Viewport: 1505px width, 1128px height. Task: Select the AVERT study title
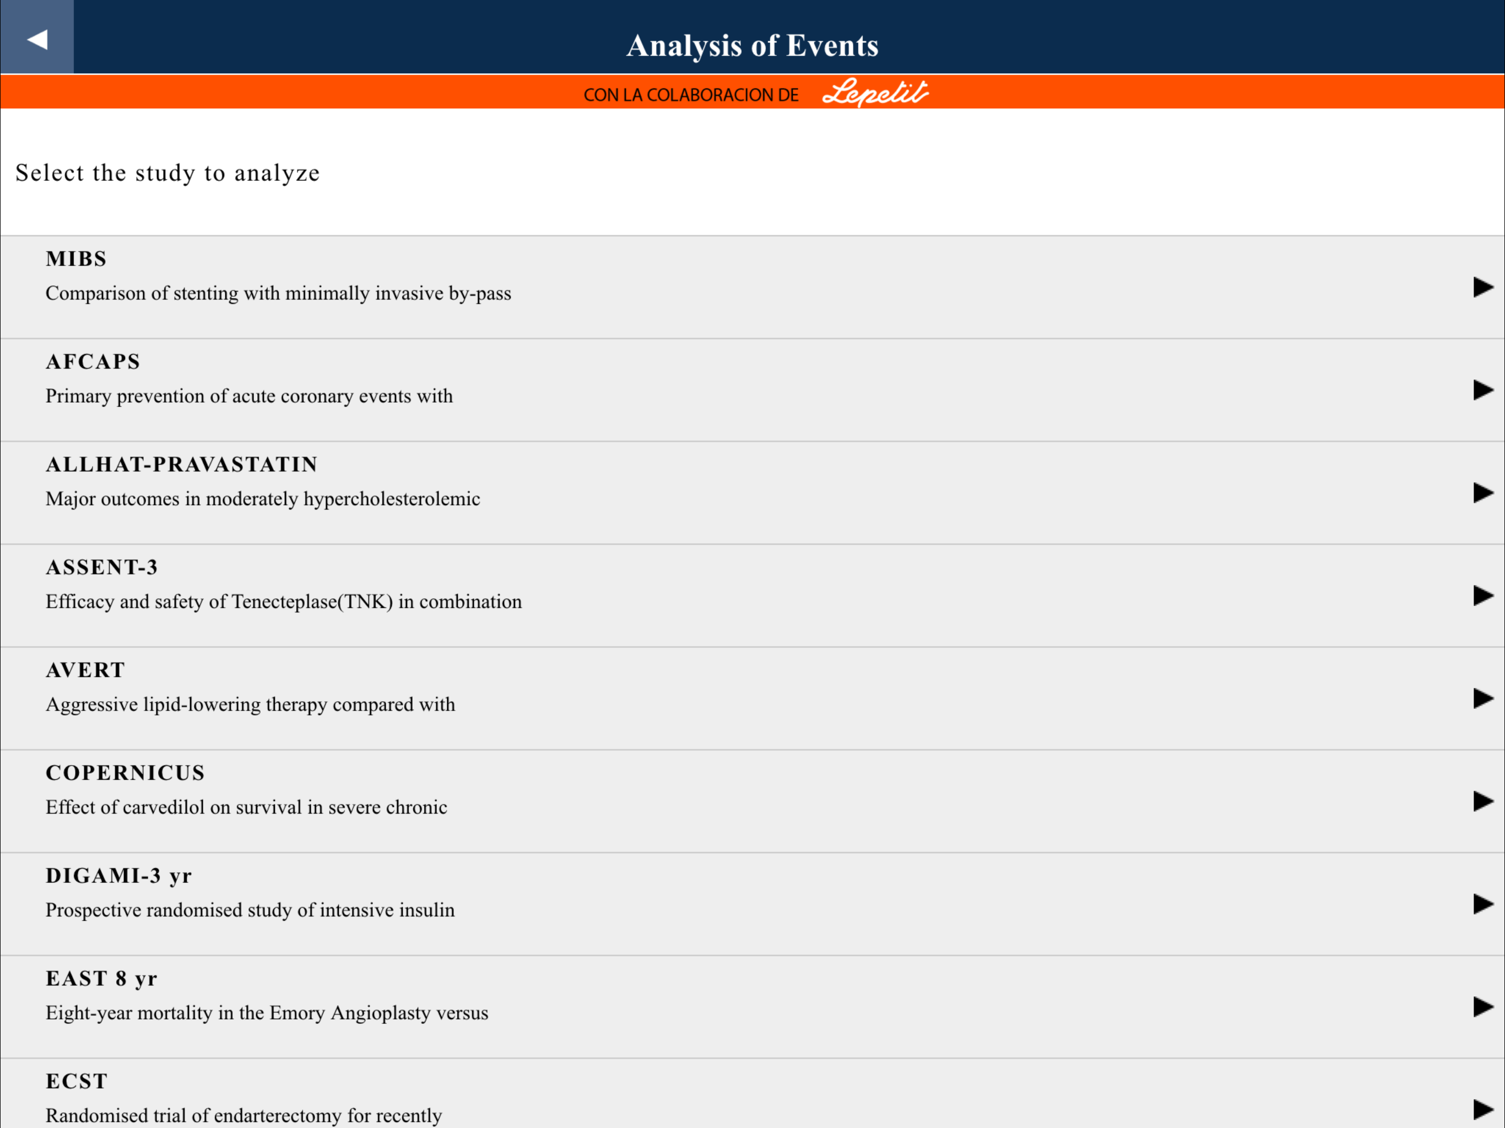point(86,669)
